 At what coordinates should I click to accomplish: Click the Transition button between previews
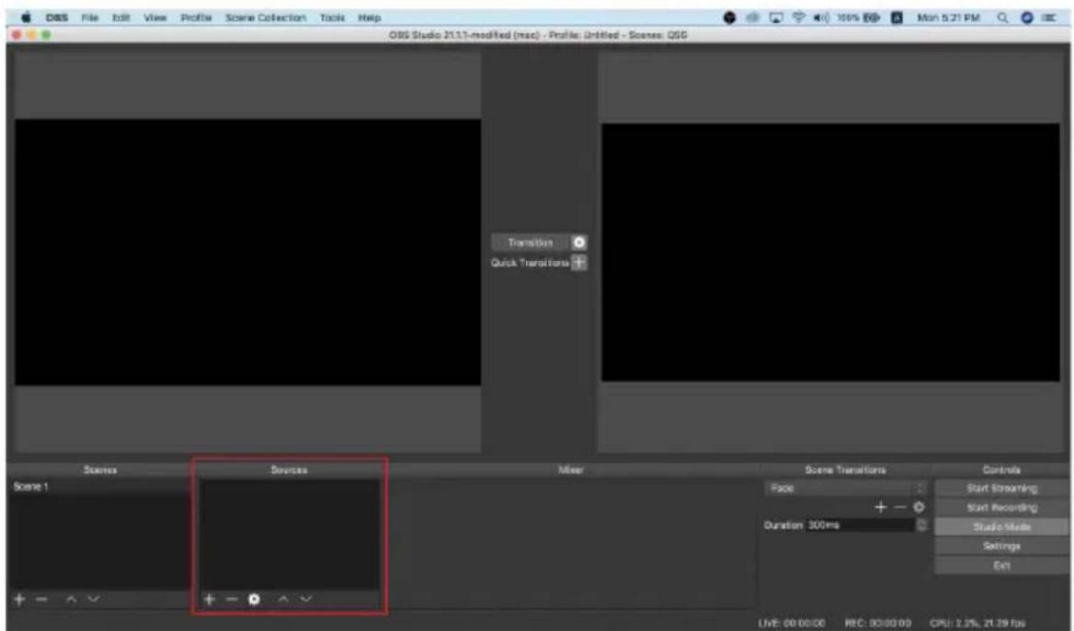pyautogui.click(x=531, y=242)
